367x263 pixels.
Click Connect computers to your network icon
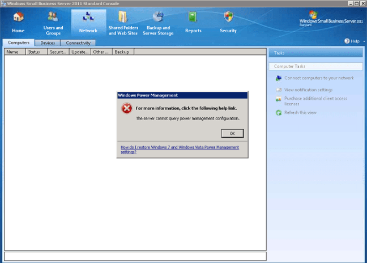click(278, 78)
